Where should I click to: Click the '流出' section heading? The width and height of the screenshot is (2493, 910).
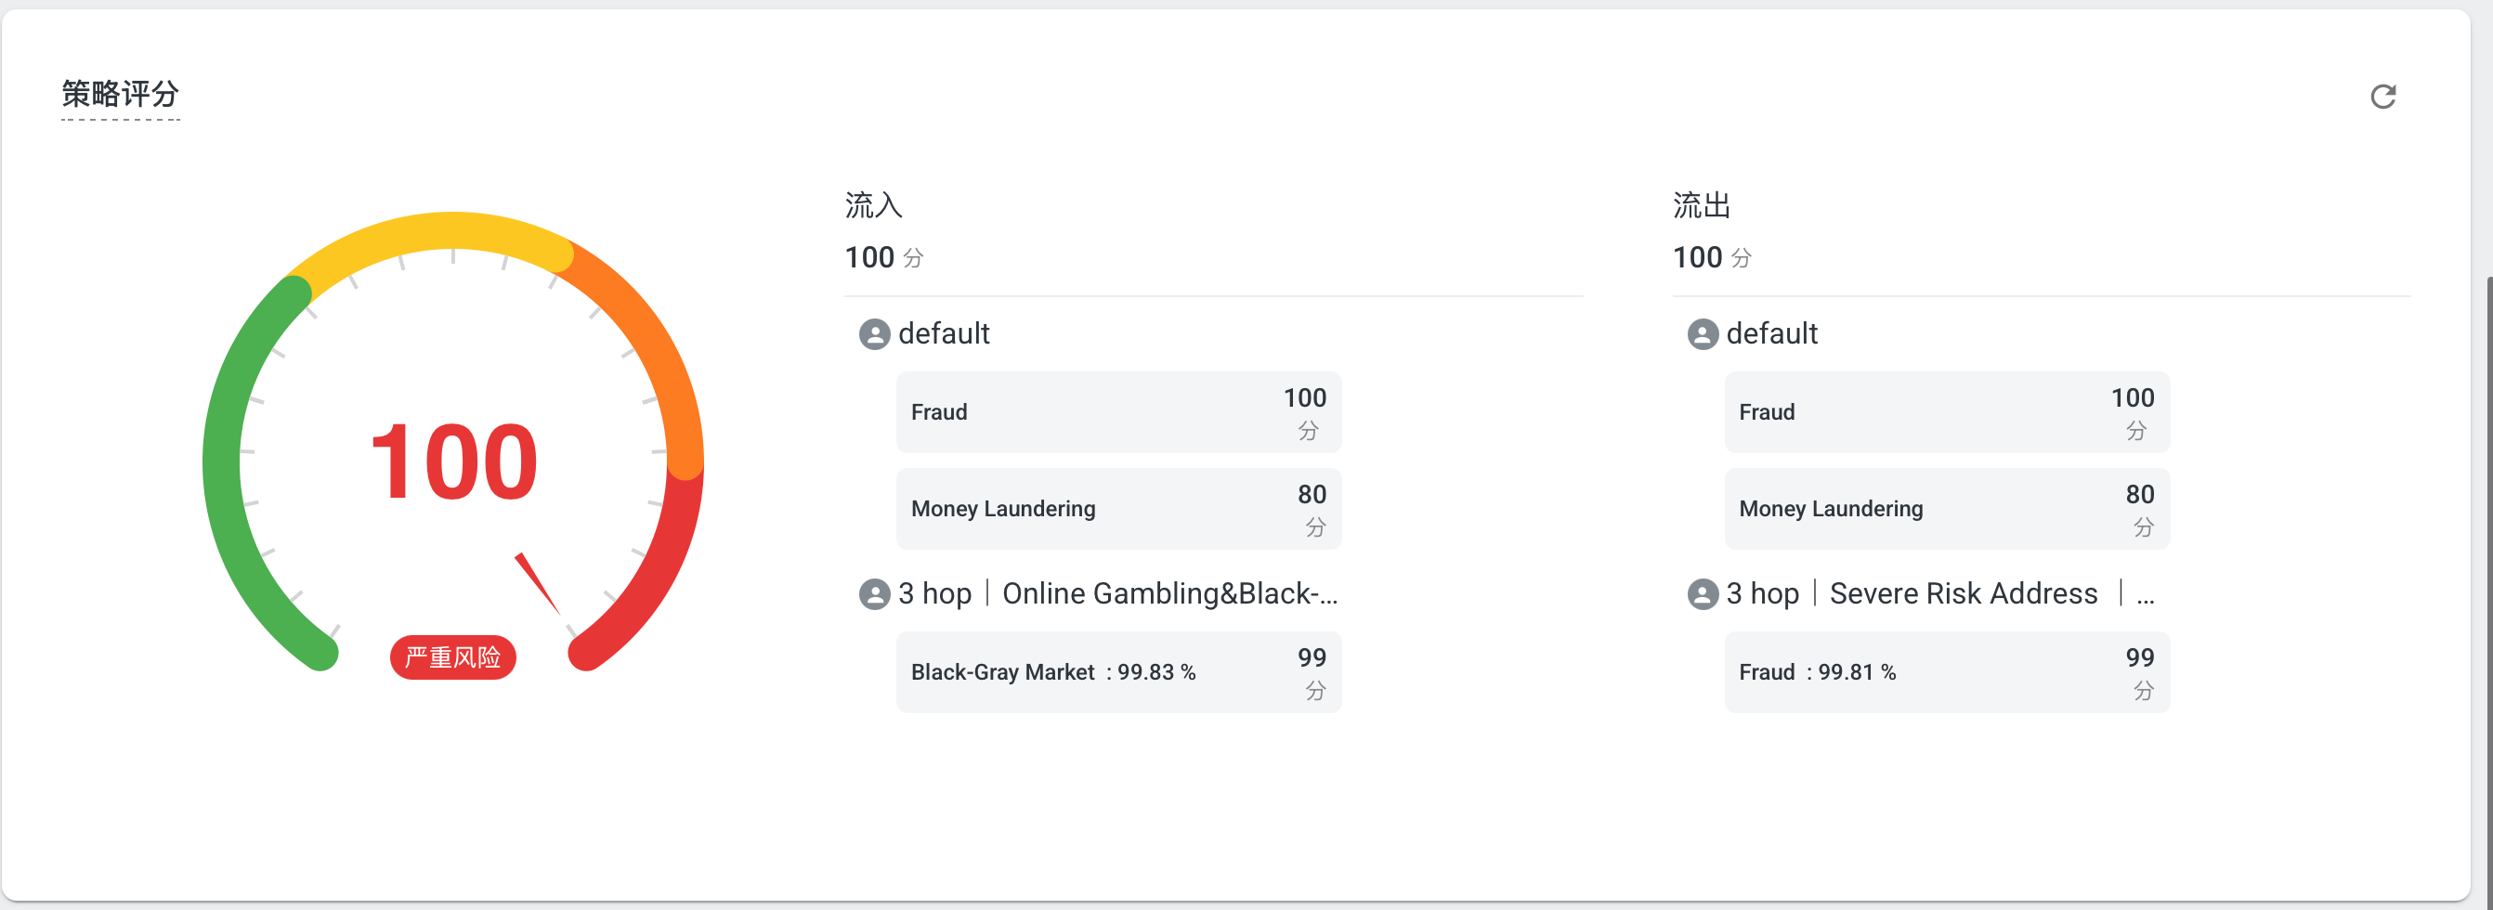1702,205
